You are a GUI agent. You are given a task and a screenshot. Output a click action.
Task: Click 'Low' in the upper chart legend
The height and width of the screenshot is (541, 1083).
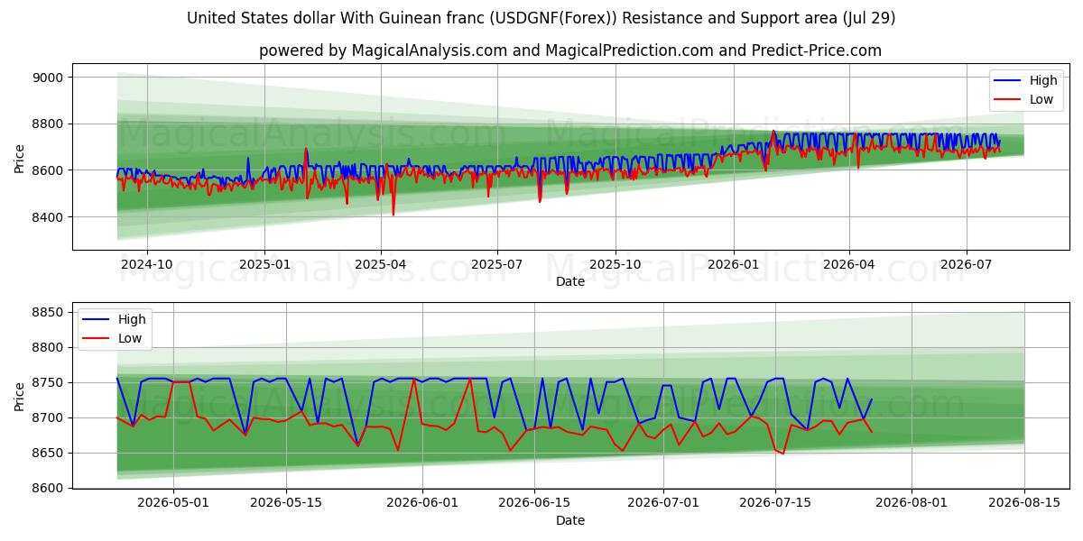click(1041, 99)
